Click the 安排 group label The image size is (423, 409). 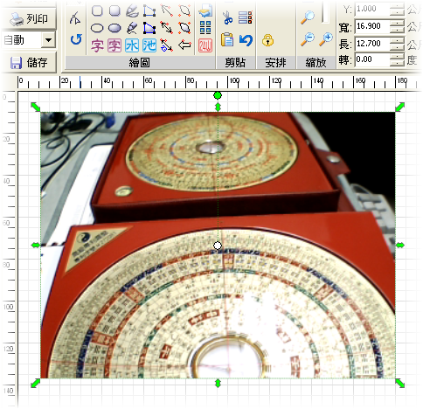click(275, 62)
